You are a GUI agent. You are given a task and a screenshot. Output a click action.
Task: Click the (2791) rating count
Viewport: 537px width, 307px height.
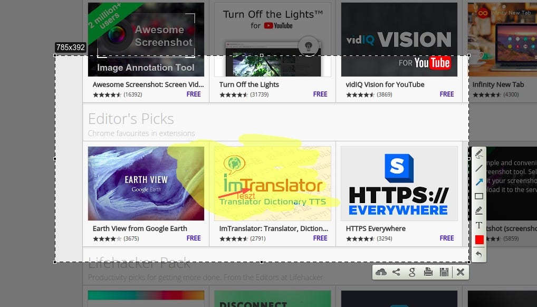(x=258, y=238)
